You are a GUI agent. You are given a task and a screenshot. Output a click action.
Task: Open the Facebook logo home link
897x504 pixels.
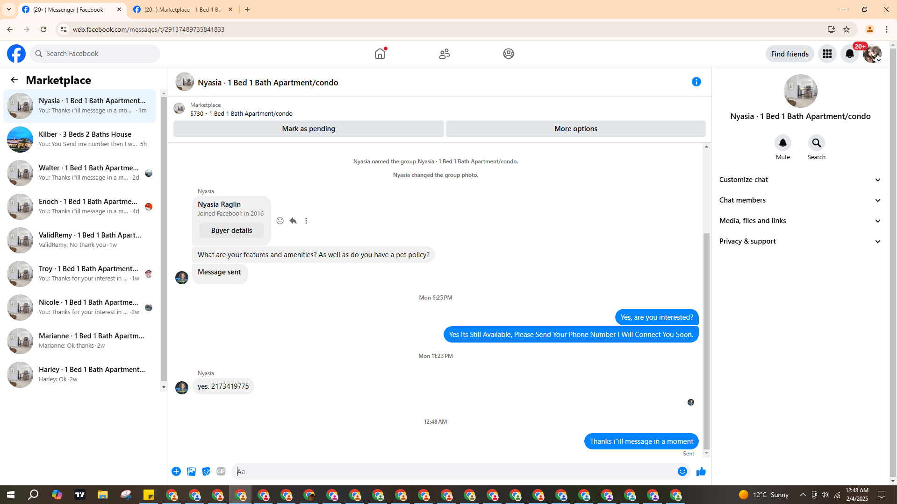pos(16,54)
